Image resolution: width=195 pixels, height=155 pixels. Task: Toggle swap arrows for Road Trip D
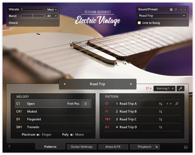pos(160,127)
